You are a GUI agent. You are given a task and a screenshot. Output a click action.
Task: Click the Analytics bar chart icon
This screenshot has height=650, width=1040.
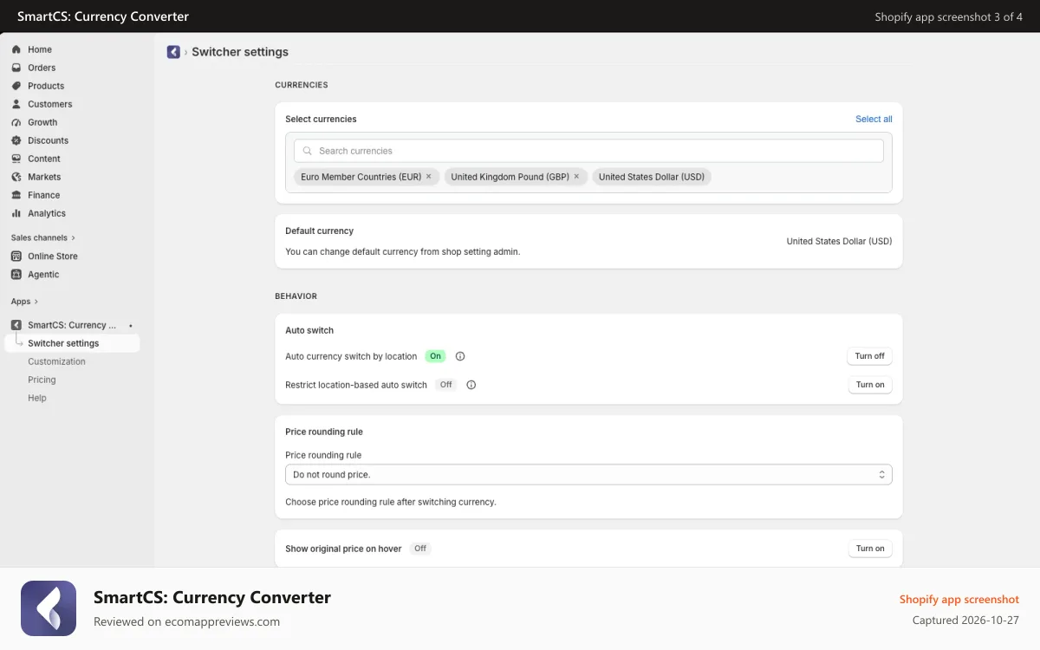(x=16, y=213)
